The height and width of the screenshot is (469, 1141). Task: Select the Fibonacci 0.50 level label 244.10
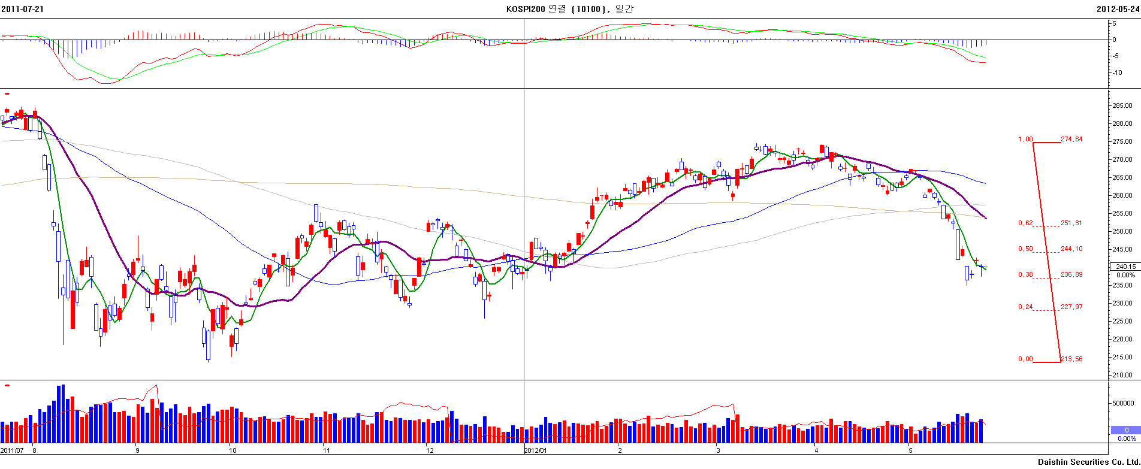(1071, 249)
